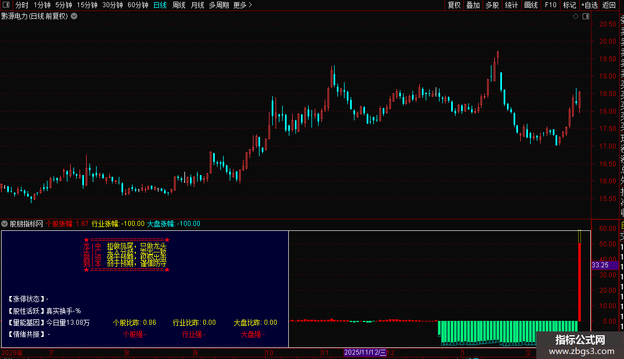The height and width of the screenshot is (359, 624).
Task: Click the 【量能基因】今日量13.08万 text
Action: point(49,323)
